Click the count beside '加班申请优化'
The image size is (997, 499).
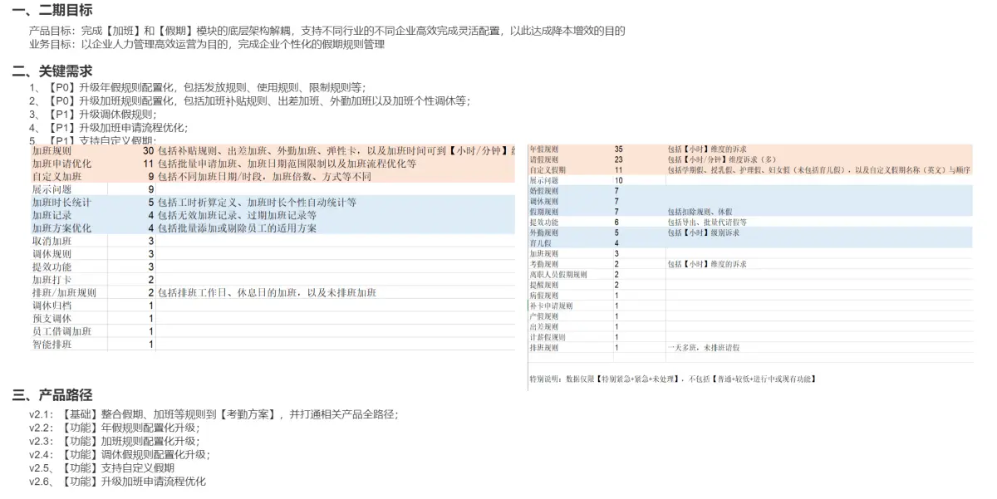tap(148, 164)
